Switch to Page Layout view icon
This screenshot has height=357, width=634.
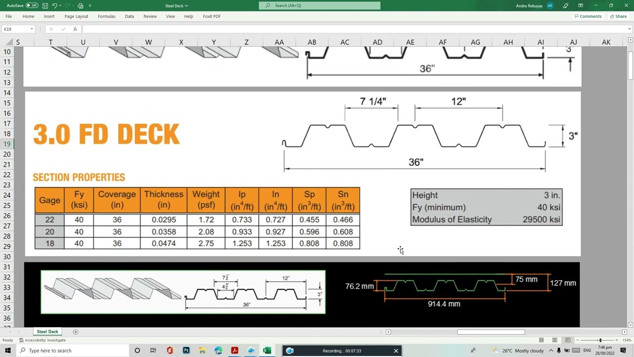555,340
